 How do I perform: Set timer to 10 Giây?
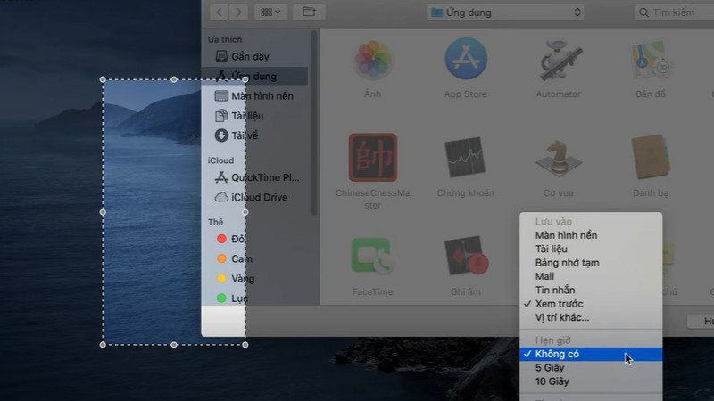coord(552,381)
